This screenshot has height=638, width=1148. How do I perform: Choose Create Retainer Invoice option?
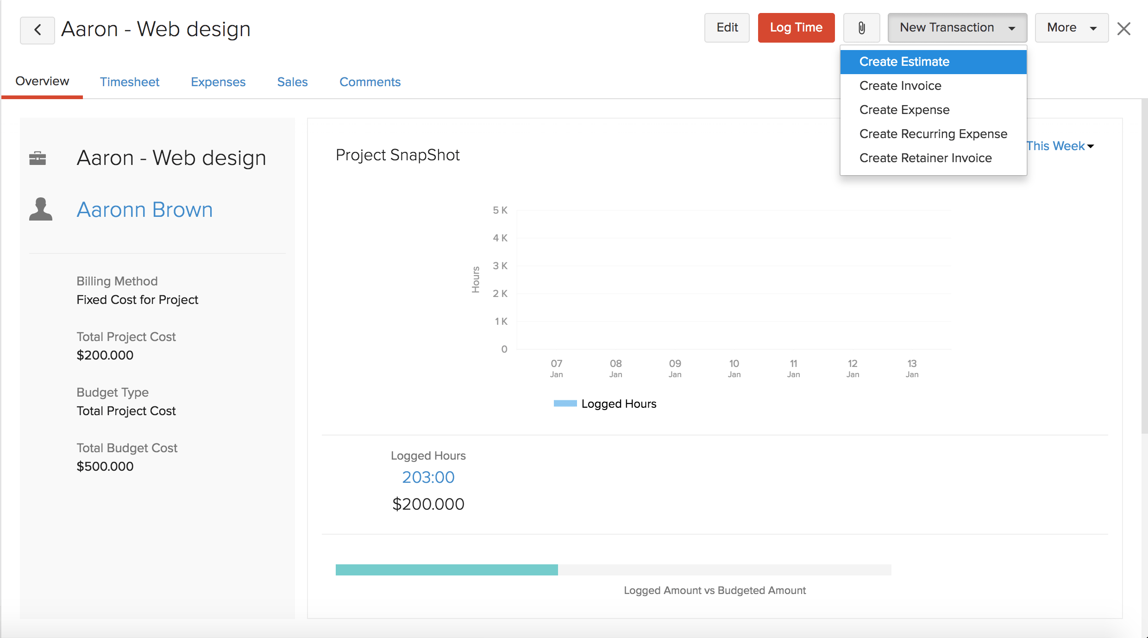(x=925, y=158)
